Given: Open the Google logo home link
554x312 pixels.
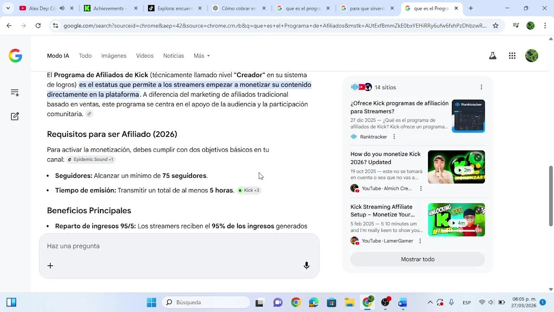Looking at the screenshot, I should pyautogui.click(x=15, y=56).
